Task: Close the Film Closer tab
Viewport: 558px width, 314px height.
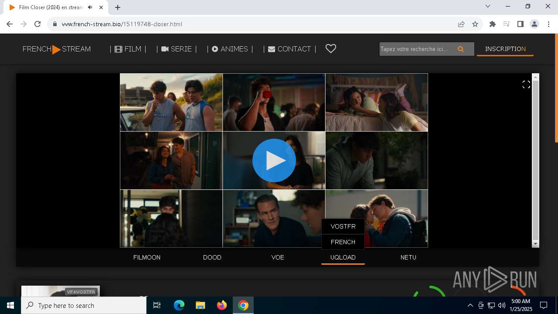Action: point(101,7)
